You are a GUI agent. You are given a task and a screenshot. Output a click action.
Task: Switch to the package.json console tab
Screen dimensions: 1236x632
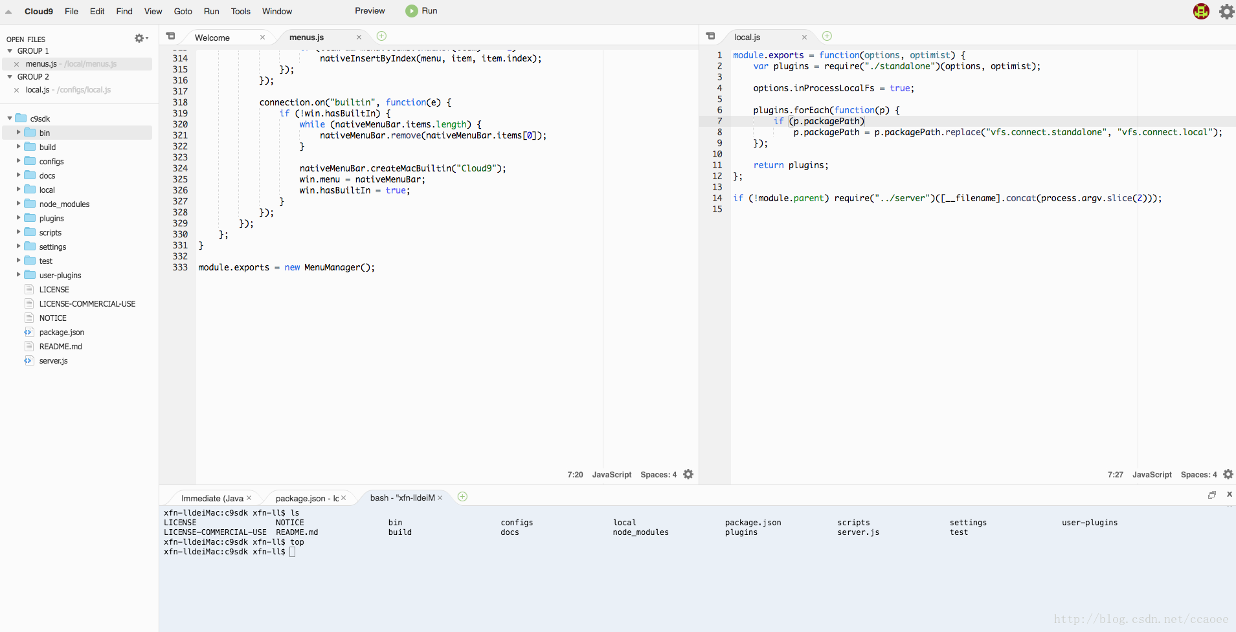click(307, 498)
